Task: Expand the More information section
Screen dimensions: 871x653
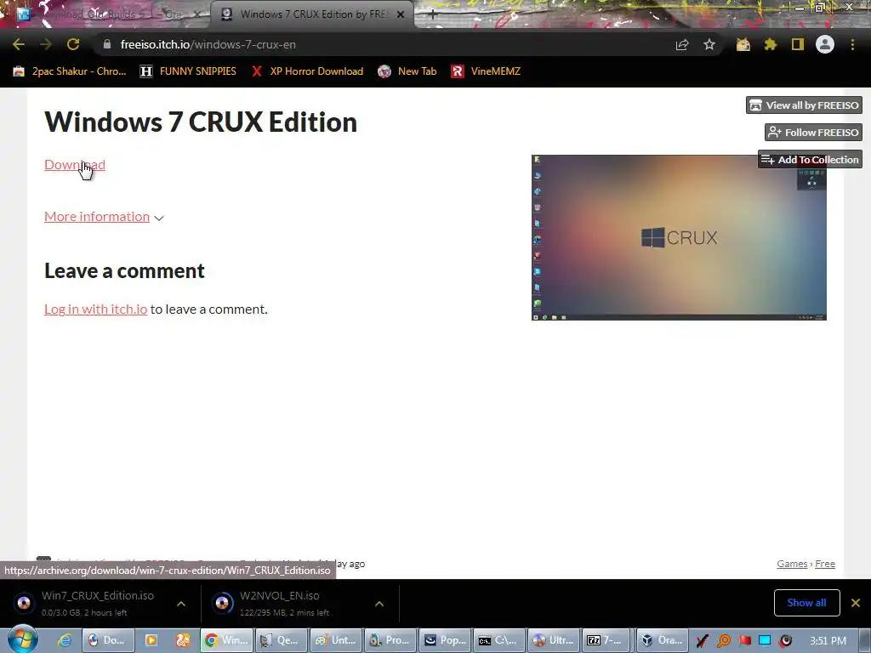Action: [104, 217]
